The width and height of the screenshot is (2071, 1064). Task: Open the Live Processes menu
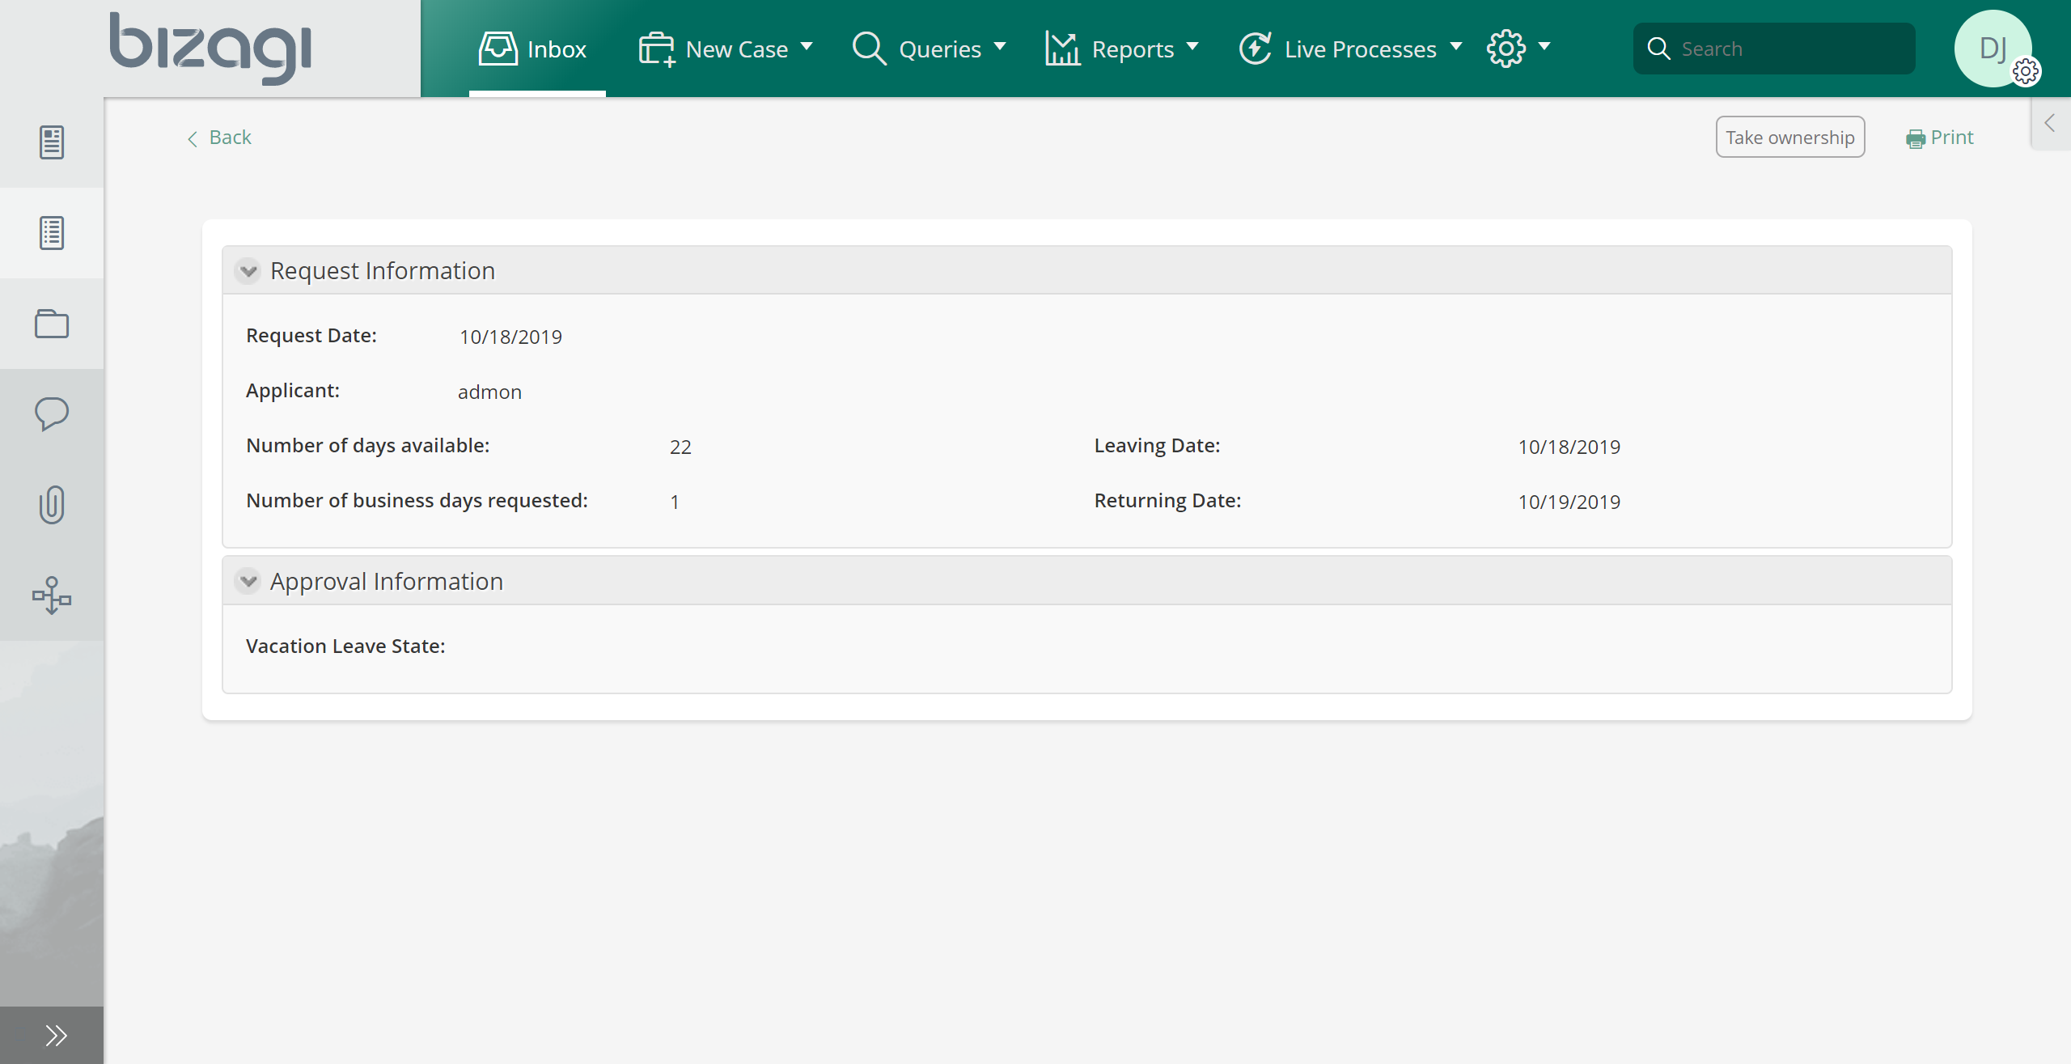pos(1350,49)
